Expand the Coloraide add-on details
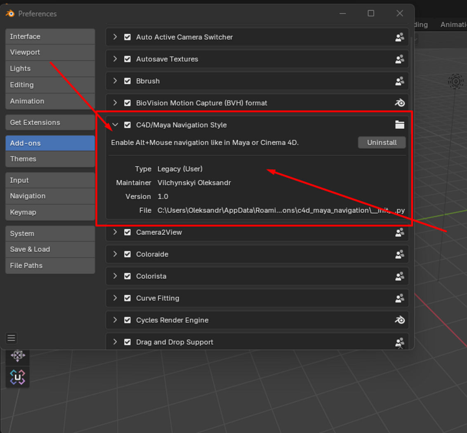The width and height of the screenshot is (467, 433). [115, 254]
